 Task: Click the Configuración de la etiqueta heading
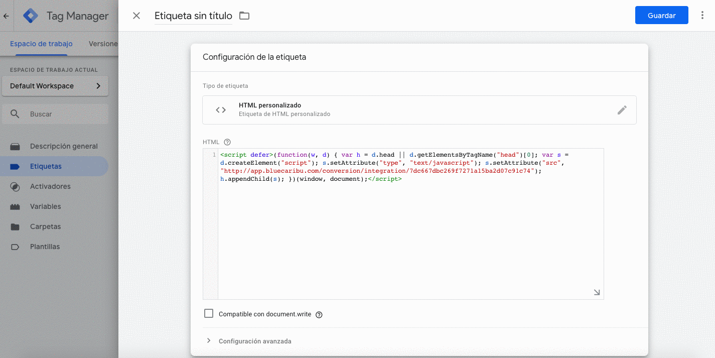254,57
